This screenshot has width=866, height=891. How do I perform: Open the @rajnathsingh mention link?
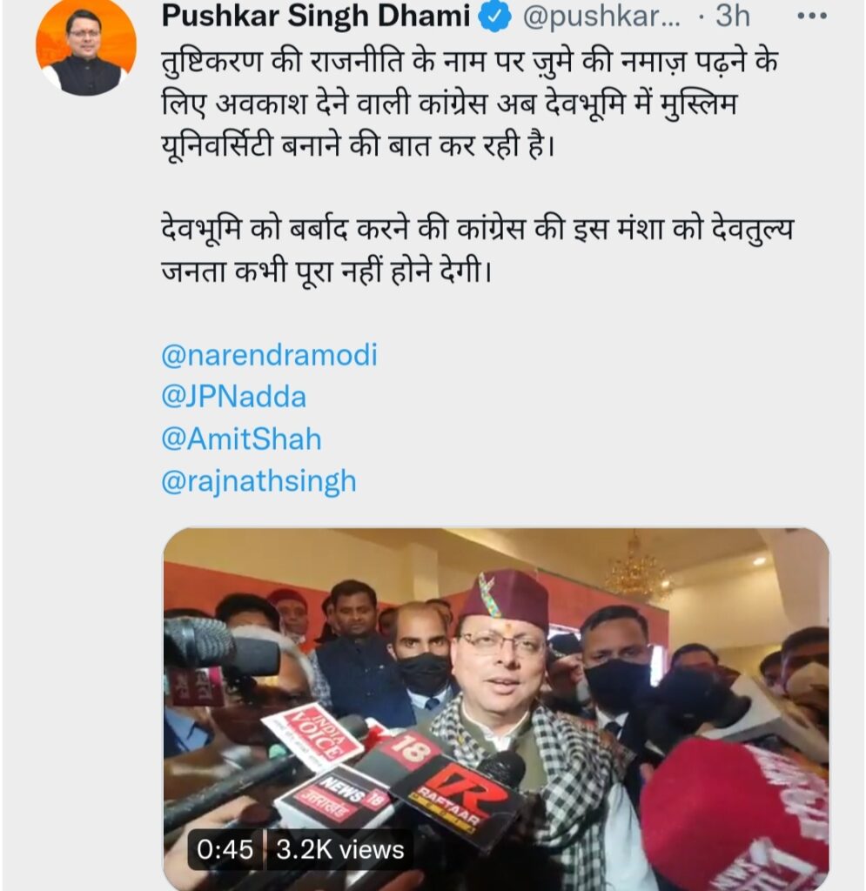(x=258, y=482)
